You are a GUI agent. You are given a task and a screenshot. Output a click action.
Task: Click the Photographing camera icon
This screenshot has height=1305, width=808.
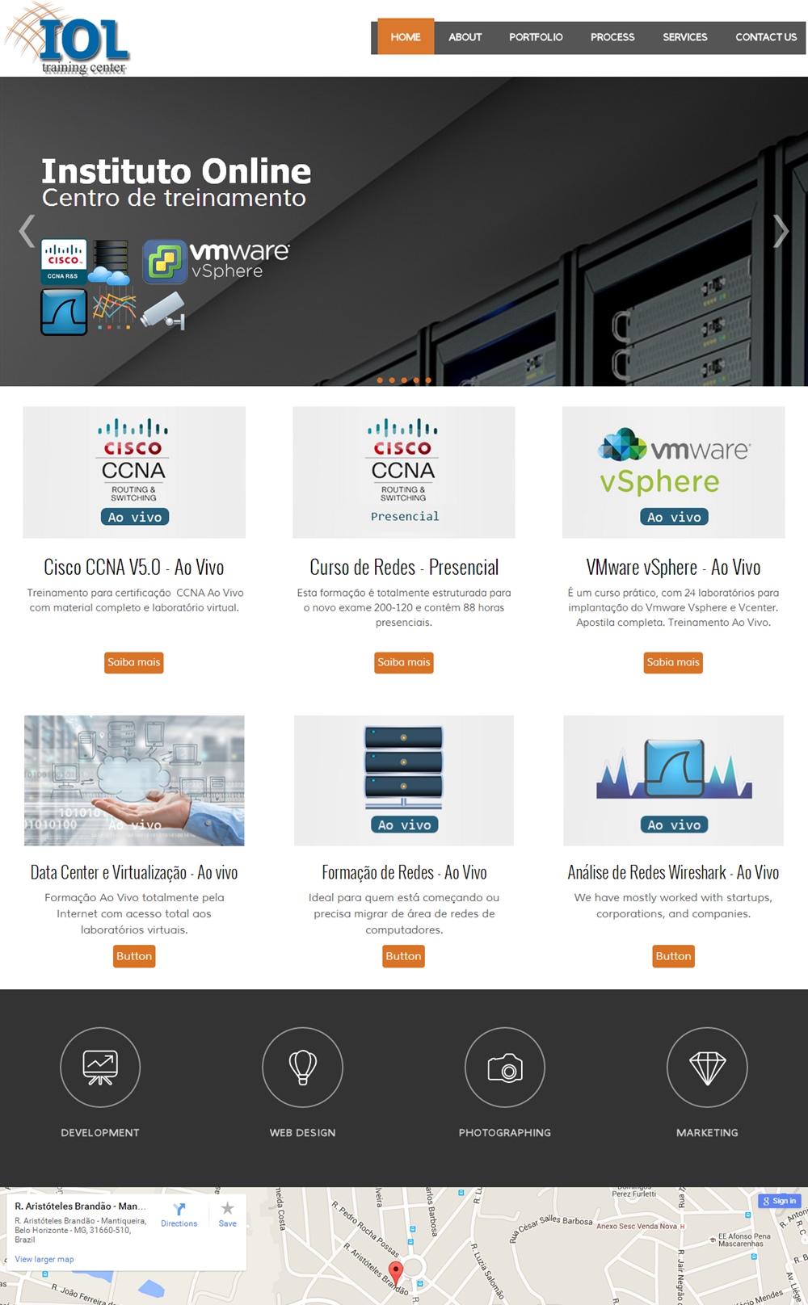tap(505, 1068)
